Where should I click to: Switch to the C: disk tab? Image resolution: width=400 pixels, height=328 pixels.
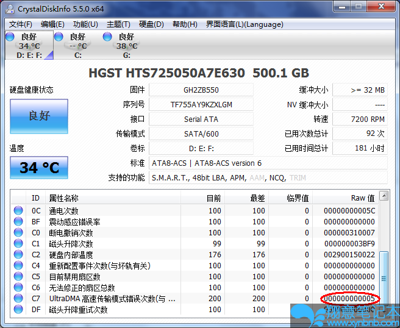click(78, 45)
